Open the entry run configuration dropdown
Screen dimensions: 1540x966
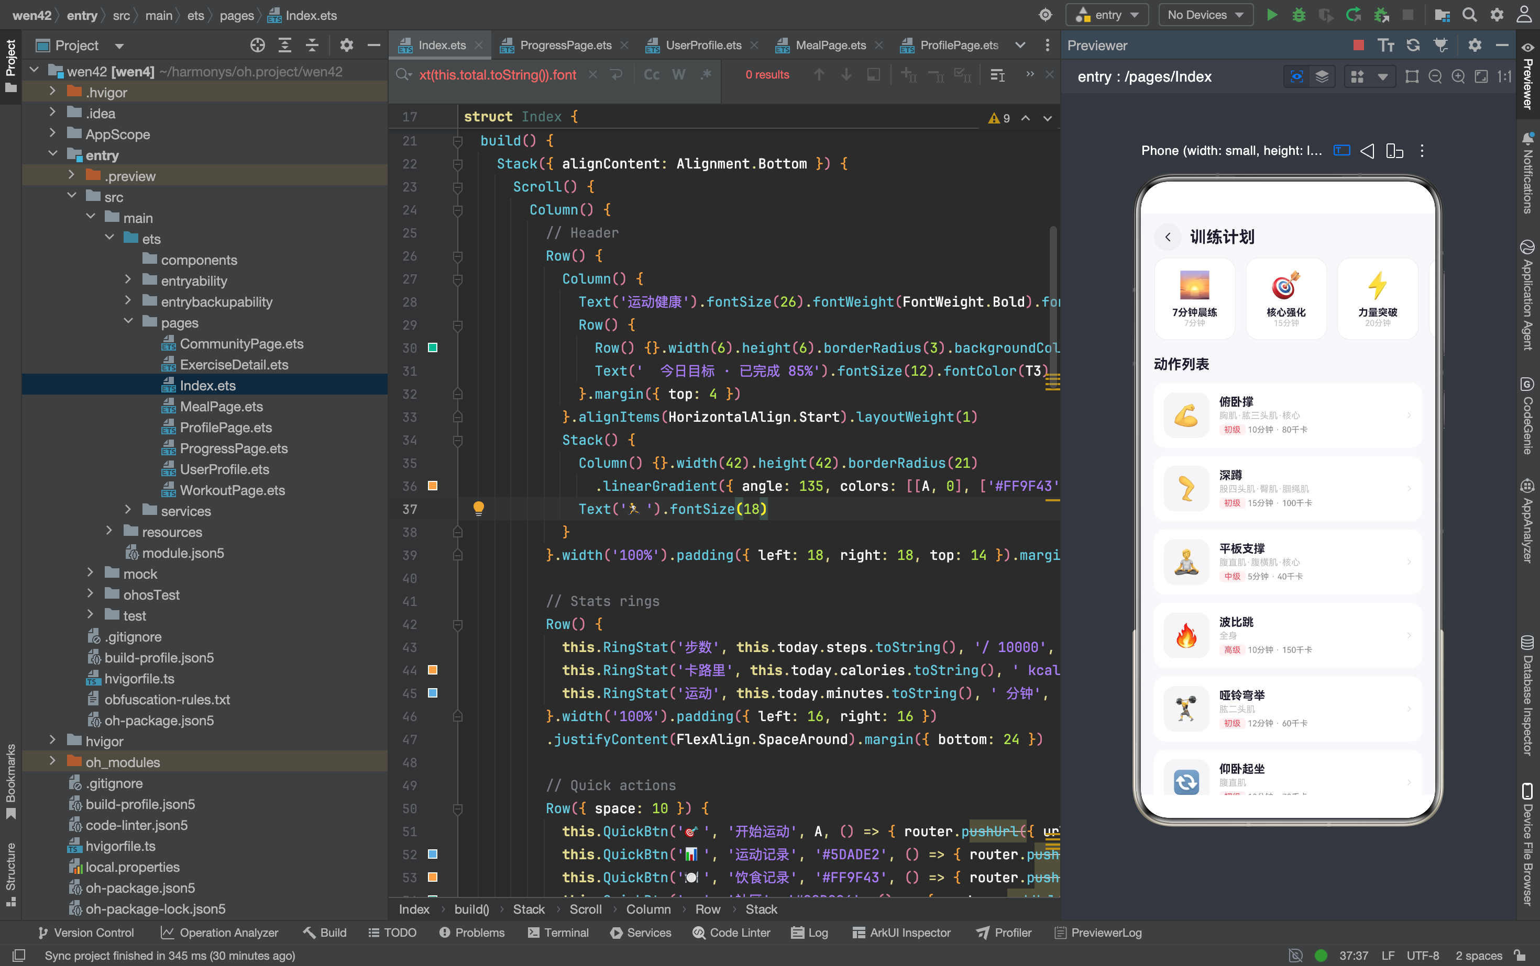tap(1107, 15)
